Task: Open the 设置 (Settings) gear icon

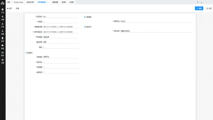Action: click(3, 61)
